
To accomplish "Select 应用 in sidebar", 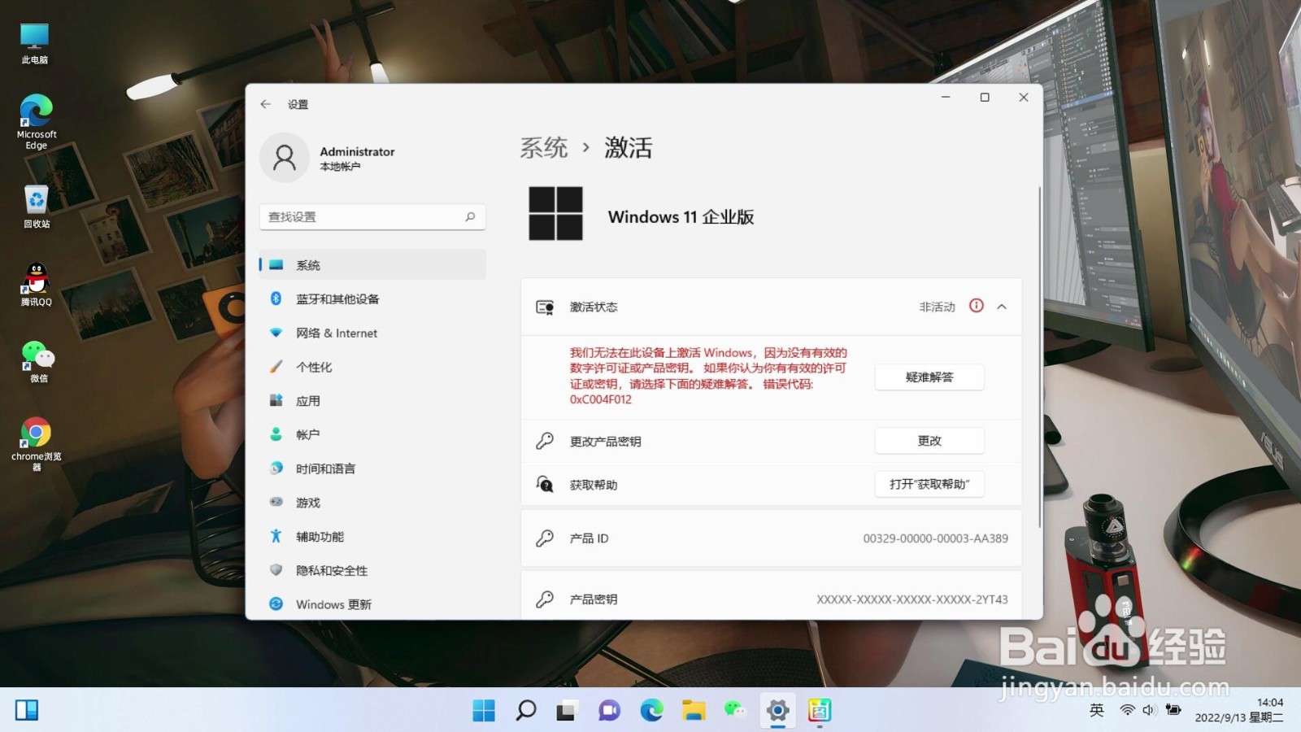I will [x=372, y=401].
